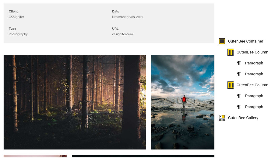Select the GutenBee Gallery tree label
This screenshot has height=158, width=271.
pyautogui.click(x=243, y=118)
